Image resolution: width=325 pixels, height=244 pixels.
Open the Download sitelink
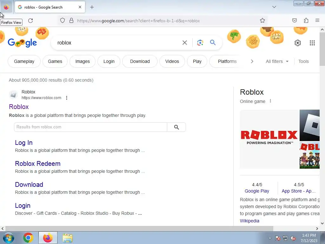point(29,185)
